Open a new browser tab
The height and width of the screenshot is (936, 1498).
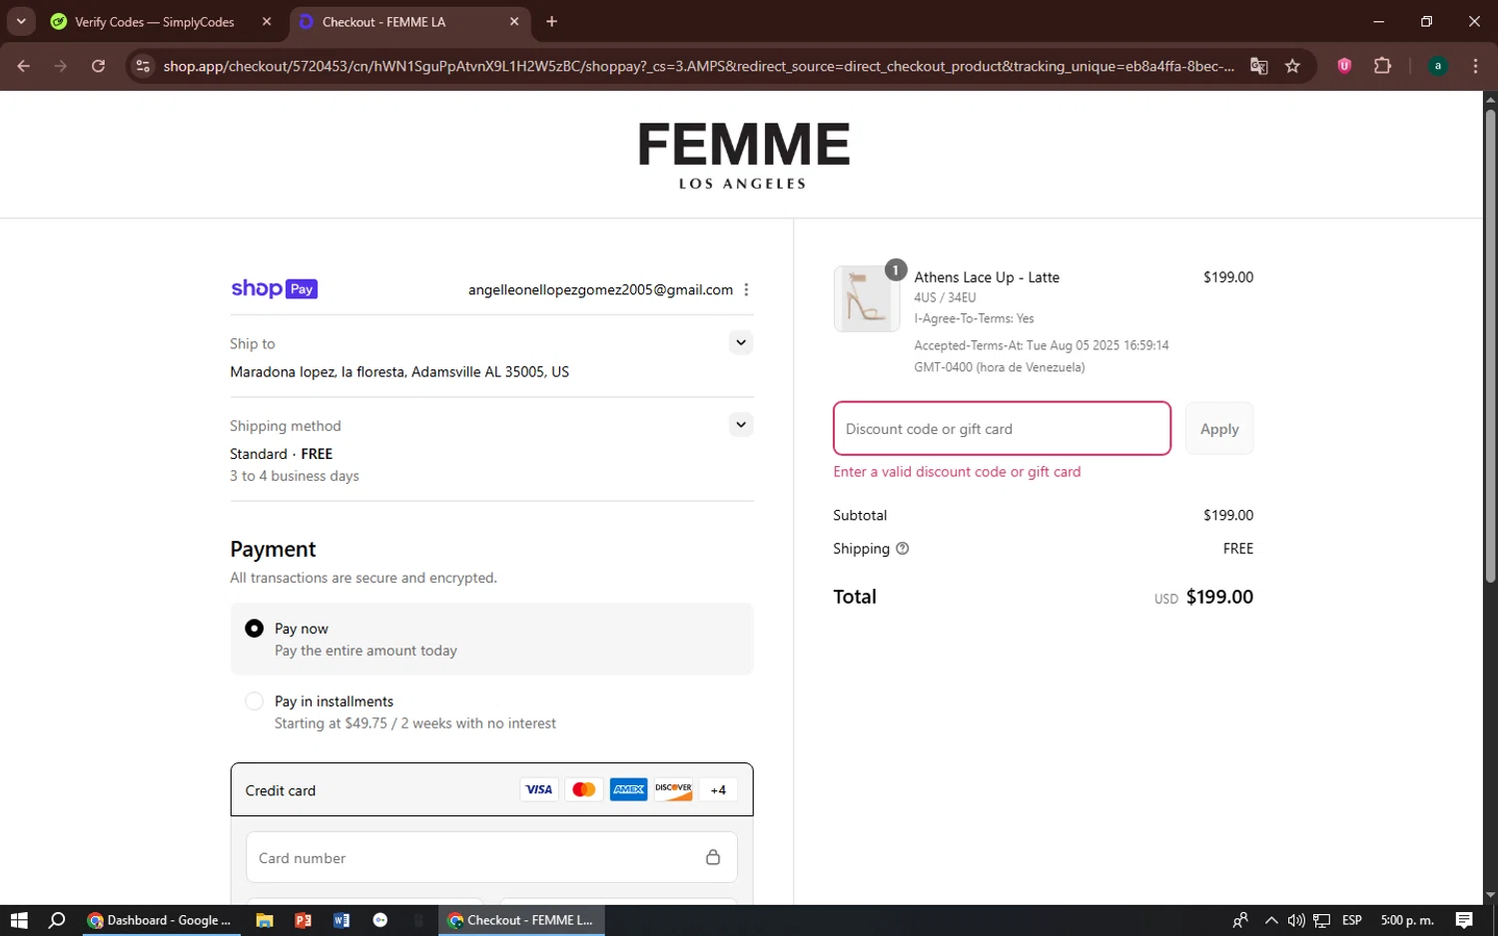click(551, 21)
